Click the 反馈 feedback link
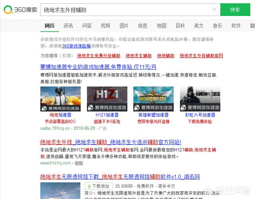Screen dimensions: 255x199 (x=67, y=56)
